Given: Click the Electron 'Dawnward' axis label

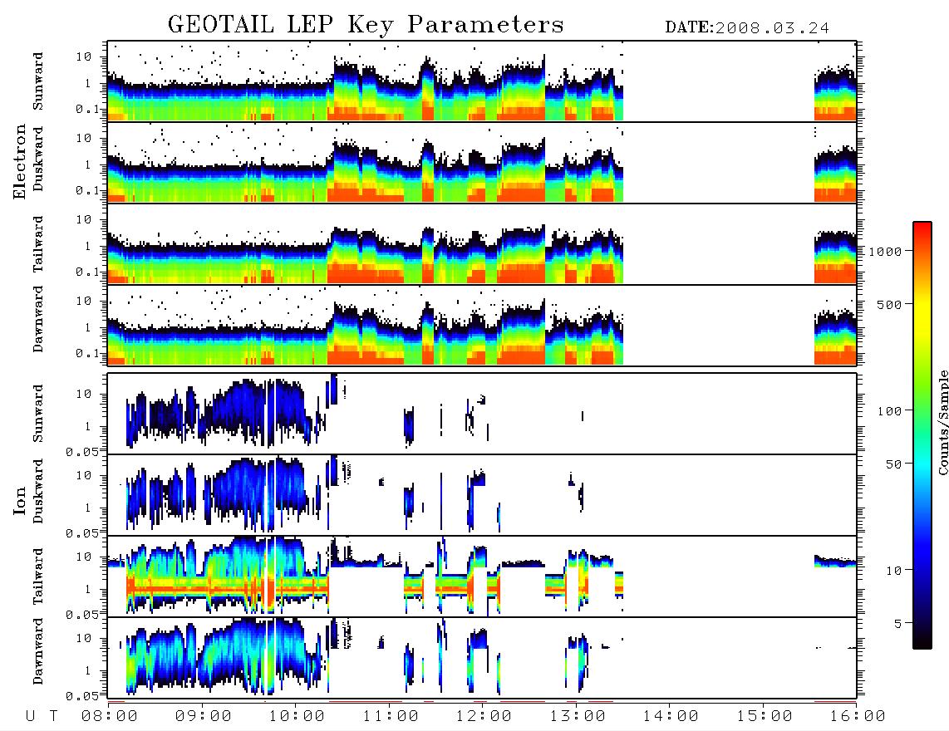Looking at the screenshot, I should point(38,319).
